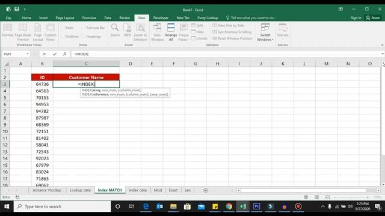Expand the formula bar
The image size is (385, 216).
[x=383, y=54]
